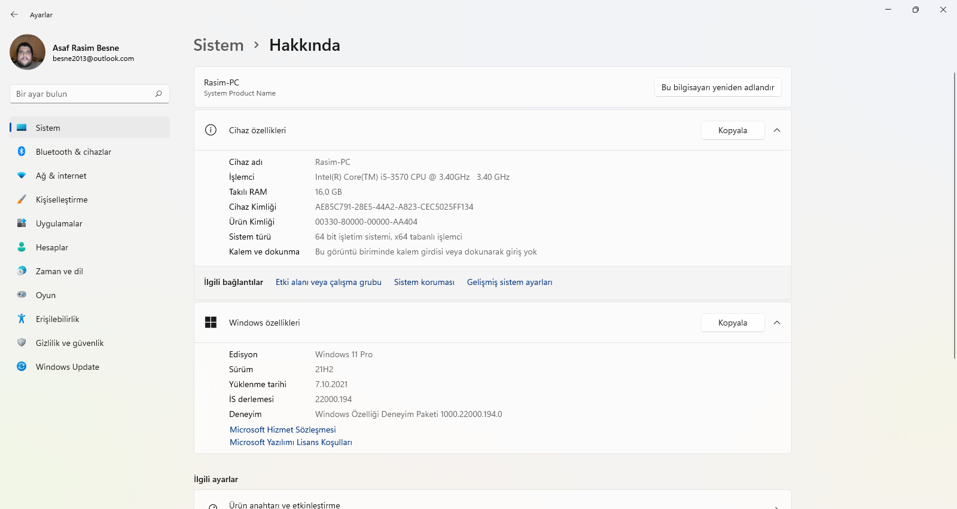Click the Asaf Rasim Besne account name
This screenshot has width=957, height=509.
click(x=86, y=48)
